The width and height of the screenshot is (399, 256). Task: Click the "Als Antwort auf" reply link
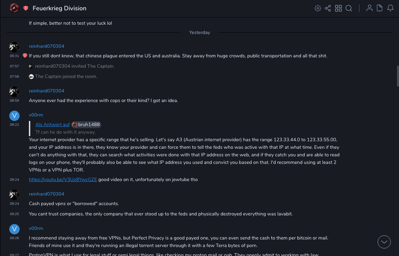pos(53,124)
